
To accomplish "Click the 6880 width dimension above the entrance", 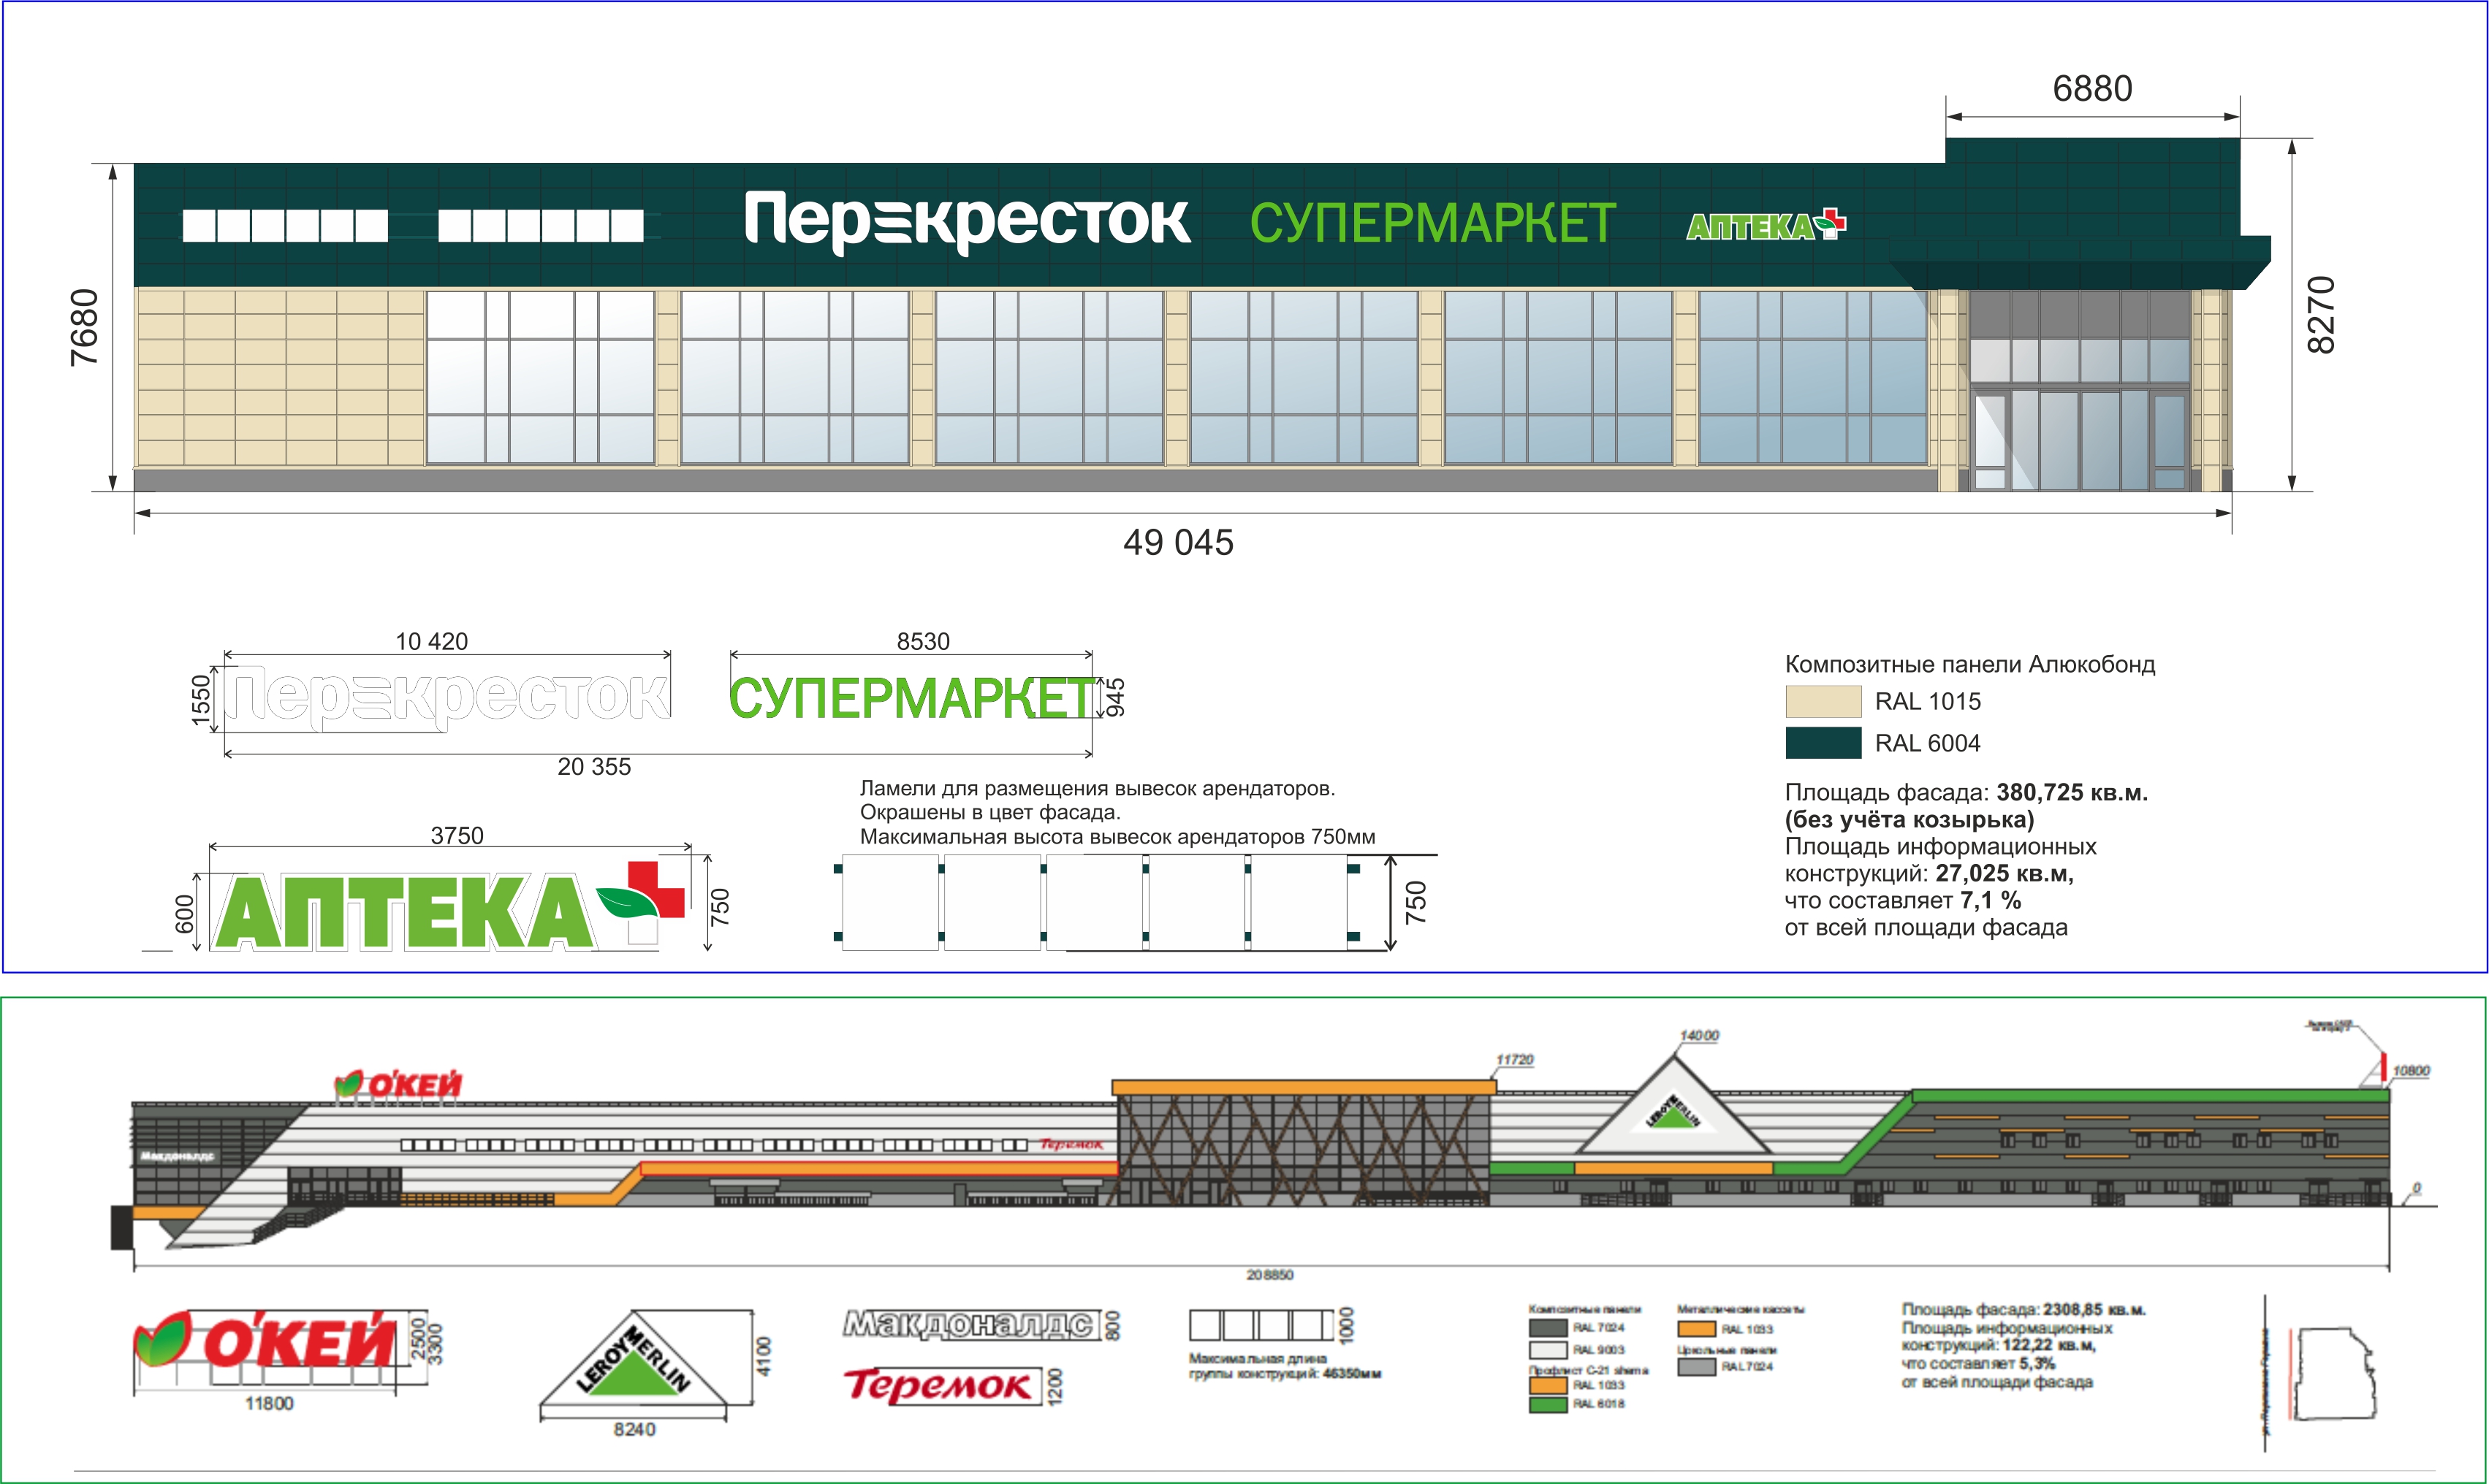I will (x=2093, y=89).
